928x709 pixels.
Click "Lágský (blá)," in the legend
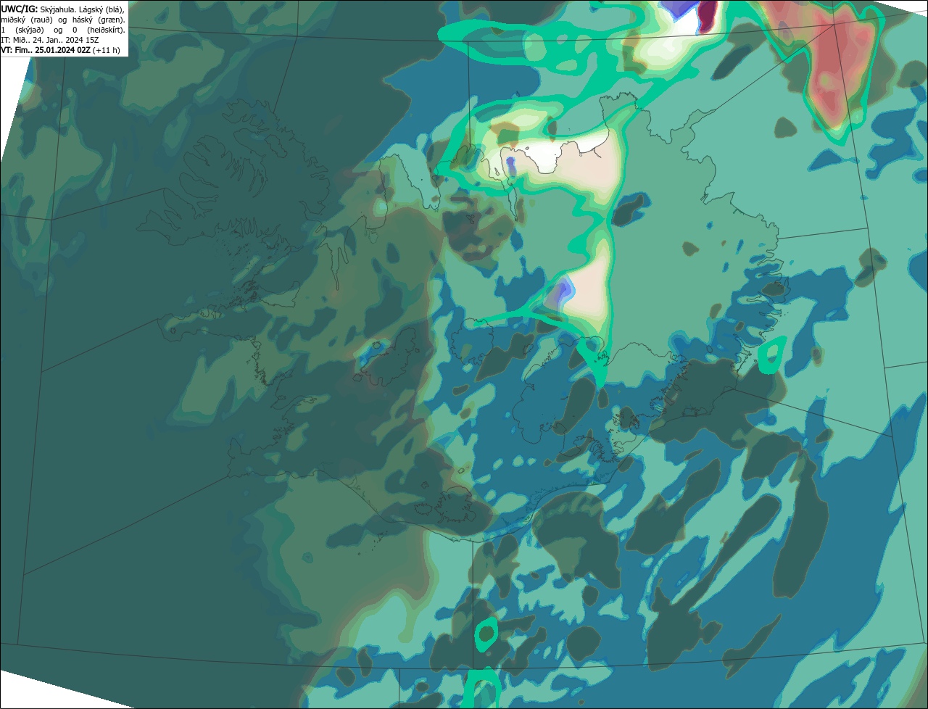point(101,10)
